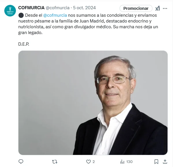Repost using the retweet arrows icon

click(55, 162)
